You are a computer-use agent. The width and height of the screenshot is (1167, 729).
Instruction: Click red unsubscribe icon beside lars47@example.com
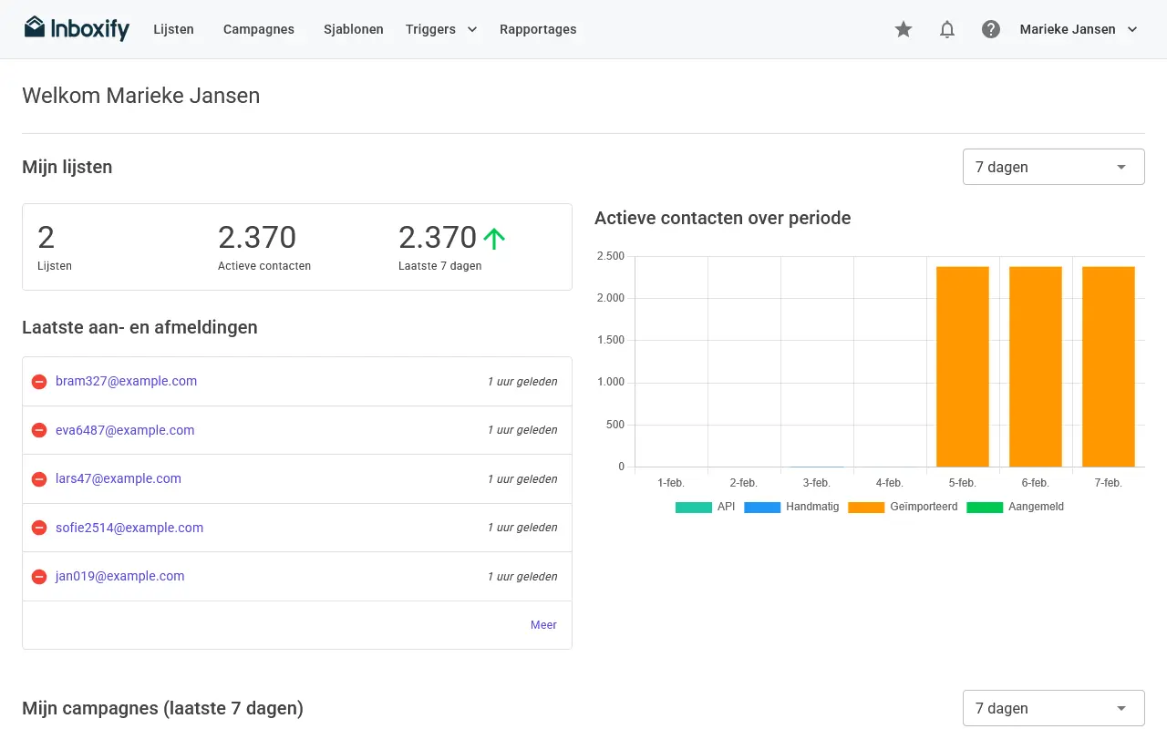click(39, 479)
